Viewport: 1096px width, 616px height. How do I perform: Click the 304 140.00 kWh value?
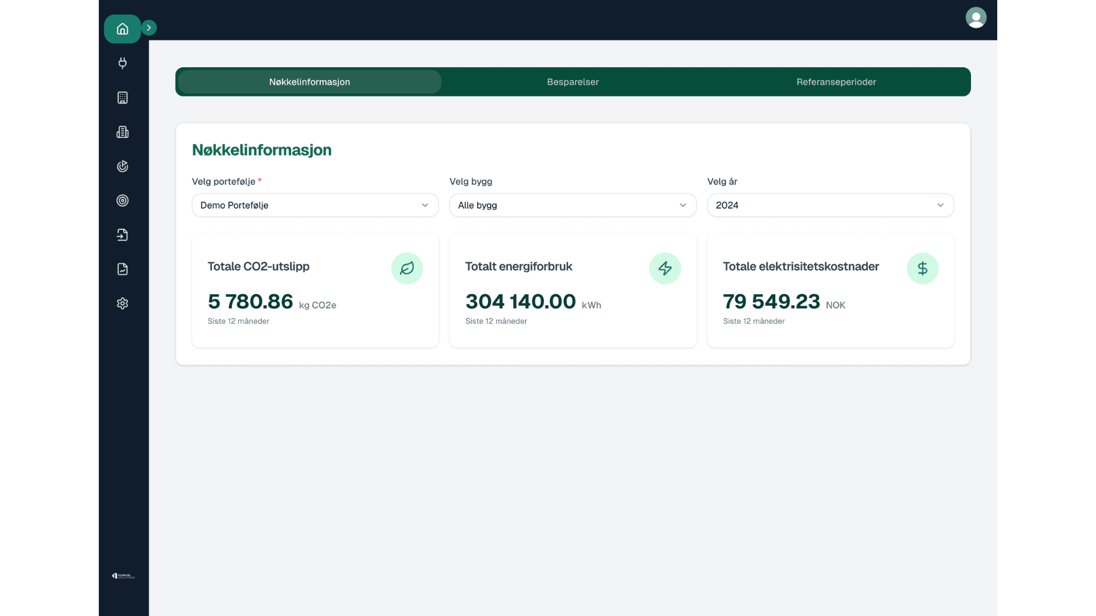coord(520,301)
